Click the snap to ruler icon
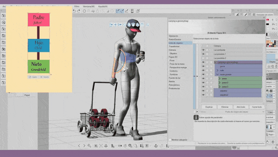Image resolution: width=278 pixels, height=157 pixels. (118, 11)
